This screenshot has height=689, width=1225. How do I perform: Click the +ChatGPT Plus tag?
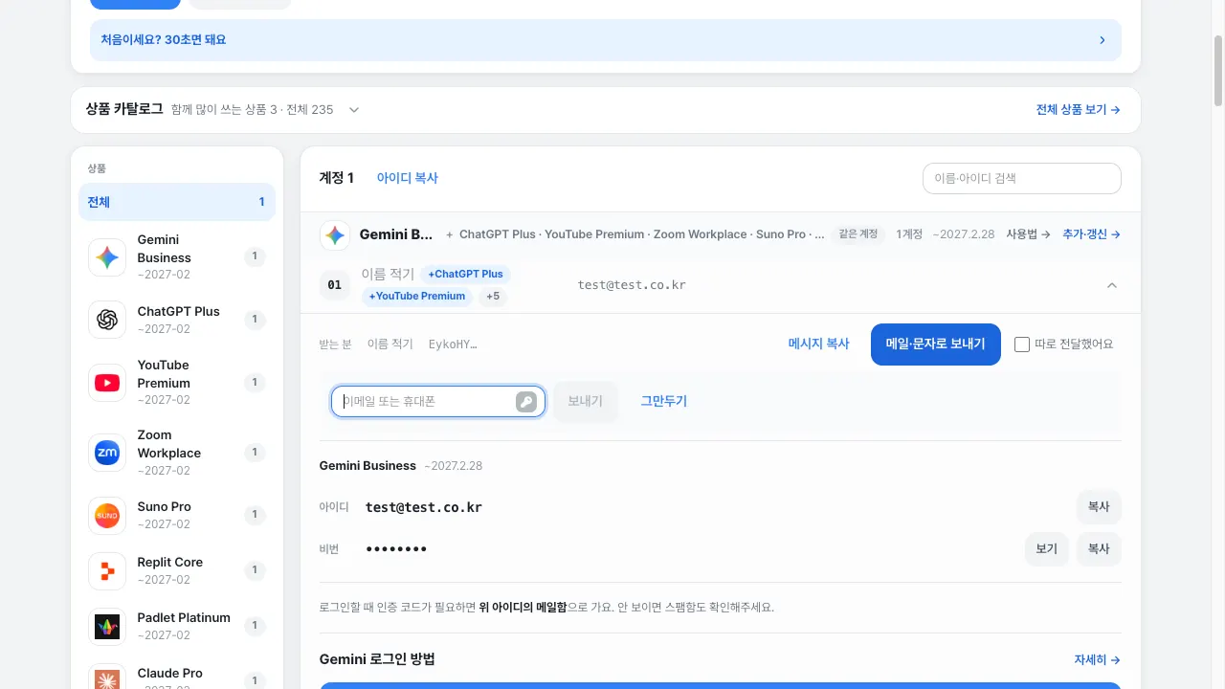(465, 275)
